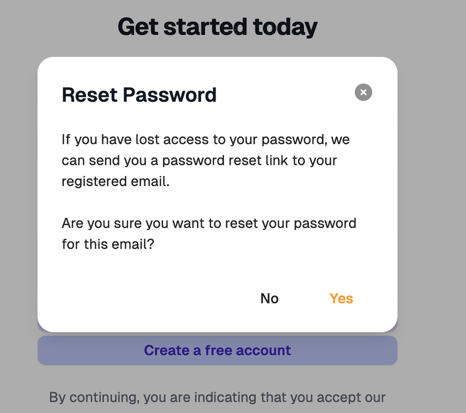Click the blank dialog area left of No
This screenshot has width=466, height=413.
tap(148, 298)
